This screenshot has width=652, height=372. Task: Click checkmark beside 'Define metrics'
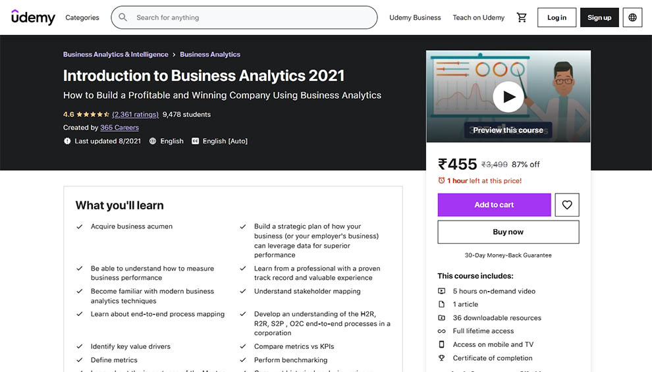[80, 360]
